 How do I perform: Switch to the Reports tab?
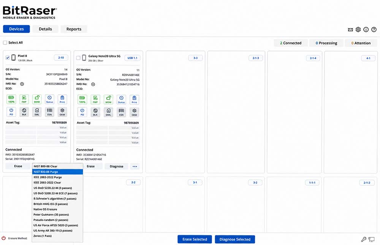74,29
